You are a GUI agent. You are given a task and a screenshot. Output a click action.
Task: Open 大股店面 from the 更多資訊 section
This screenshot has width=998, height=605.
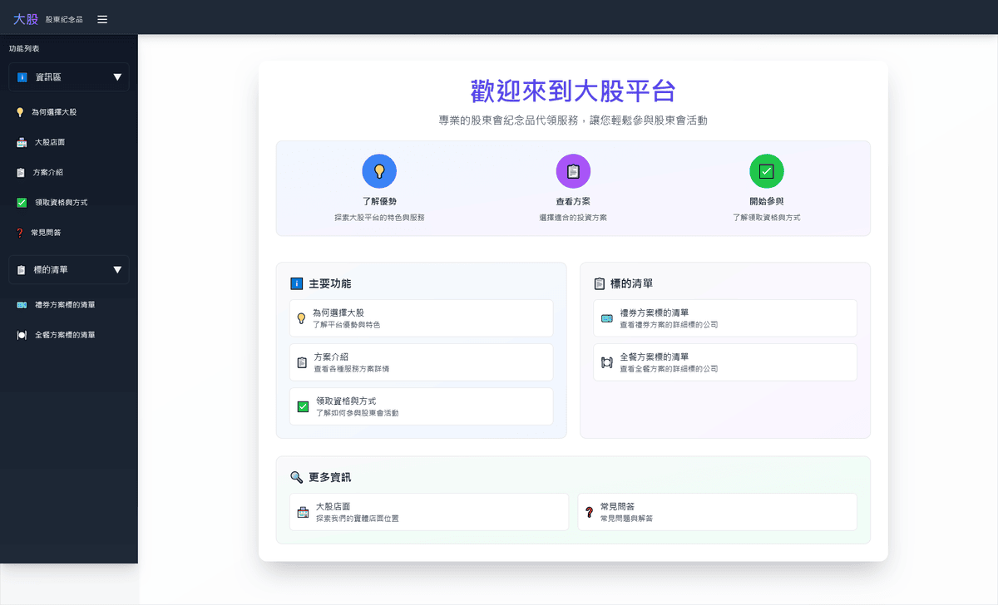(428, 511)
